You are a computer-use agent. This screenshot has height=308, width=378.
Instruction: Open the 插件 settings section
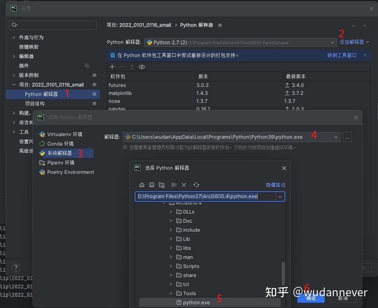[24, 65]
